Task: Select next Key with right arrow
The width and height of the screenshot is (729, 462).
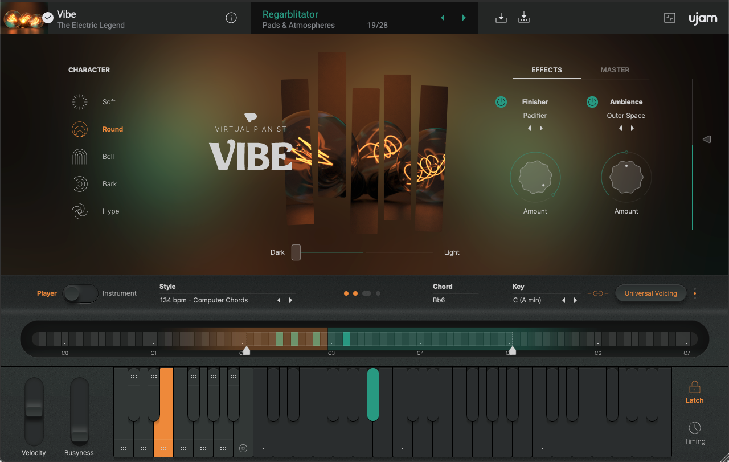Action: [x=575, y=300]
